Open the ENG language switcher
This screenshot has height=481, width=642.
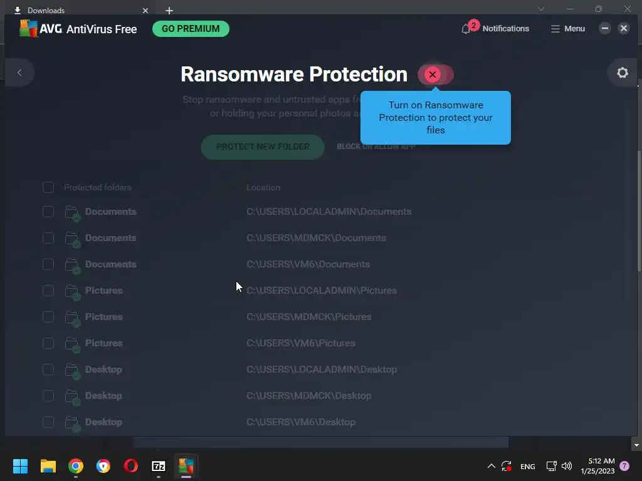[x=528, y=466]
